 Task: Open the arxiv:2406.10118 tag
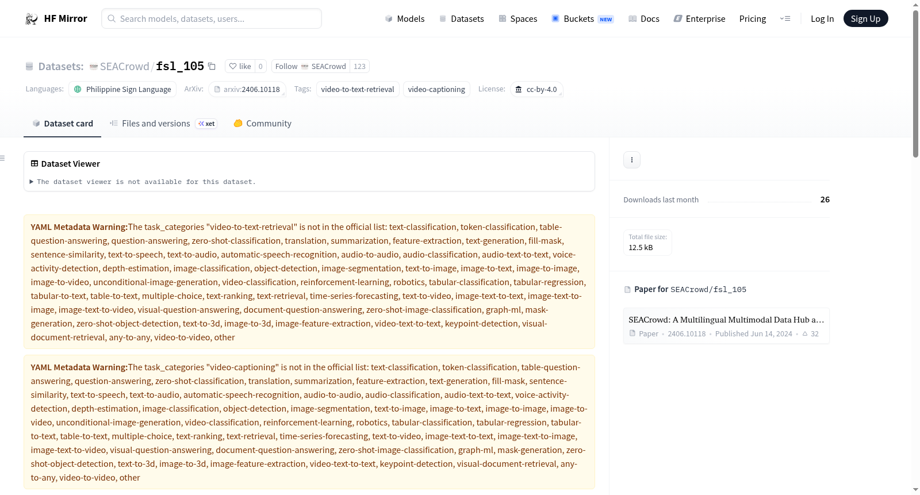247,89
